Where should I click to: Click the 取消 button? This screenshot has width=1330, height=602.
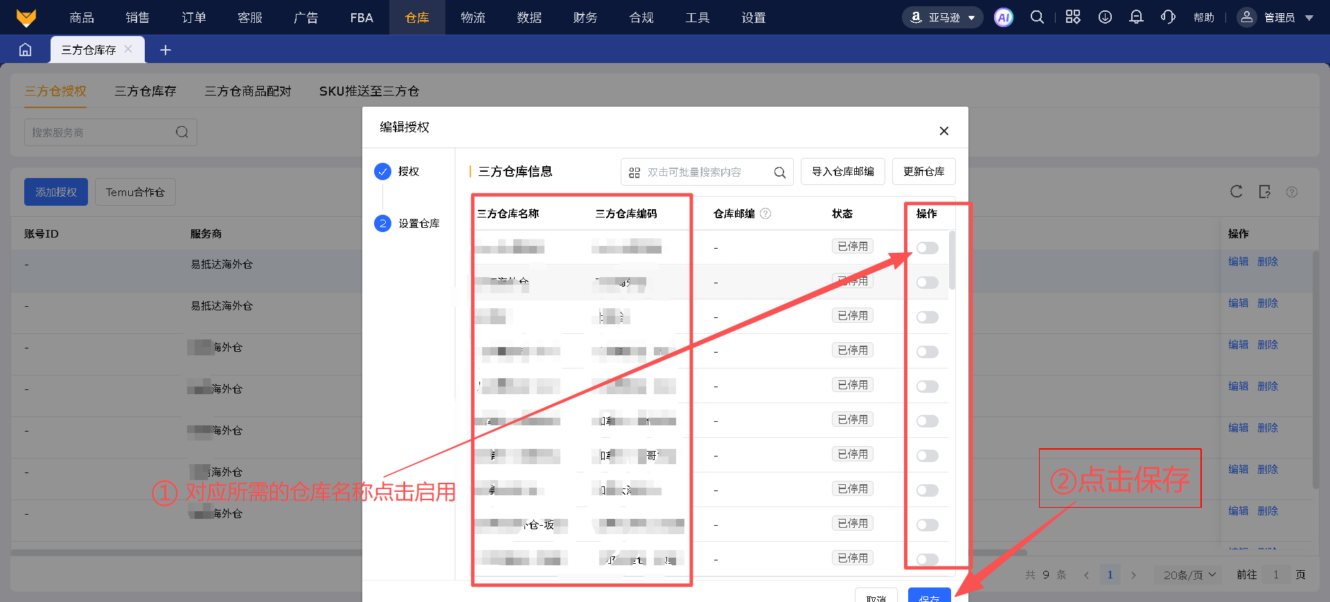876,596
